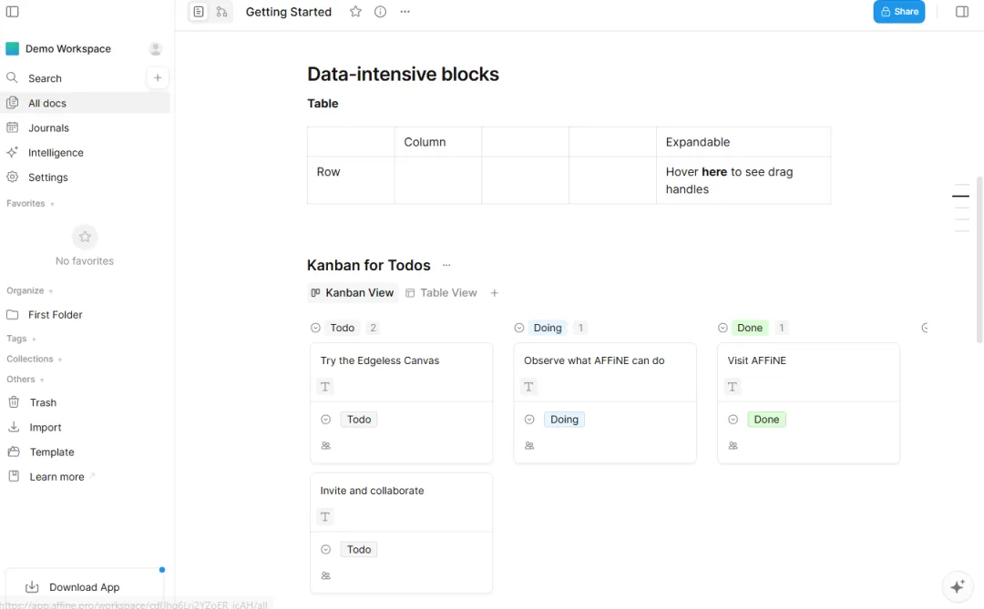984x609 pixels.
Task: Change Todo status tag on Invite and collaborate card
Action: 359,550
